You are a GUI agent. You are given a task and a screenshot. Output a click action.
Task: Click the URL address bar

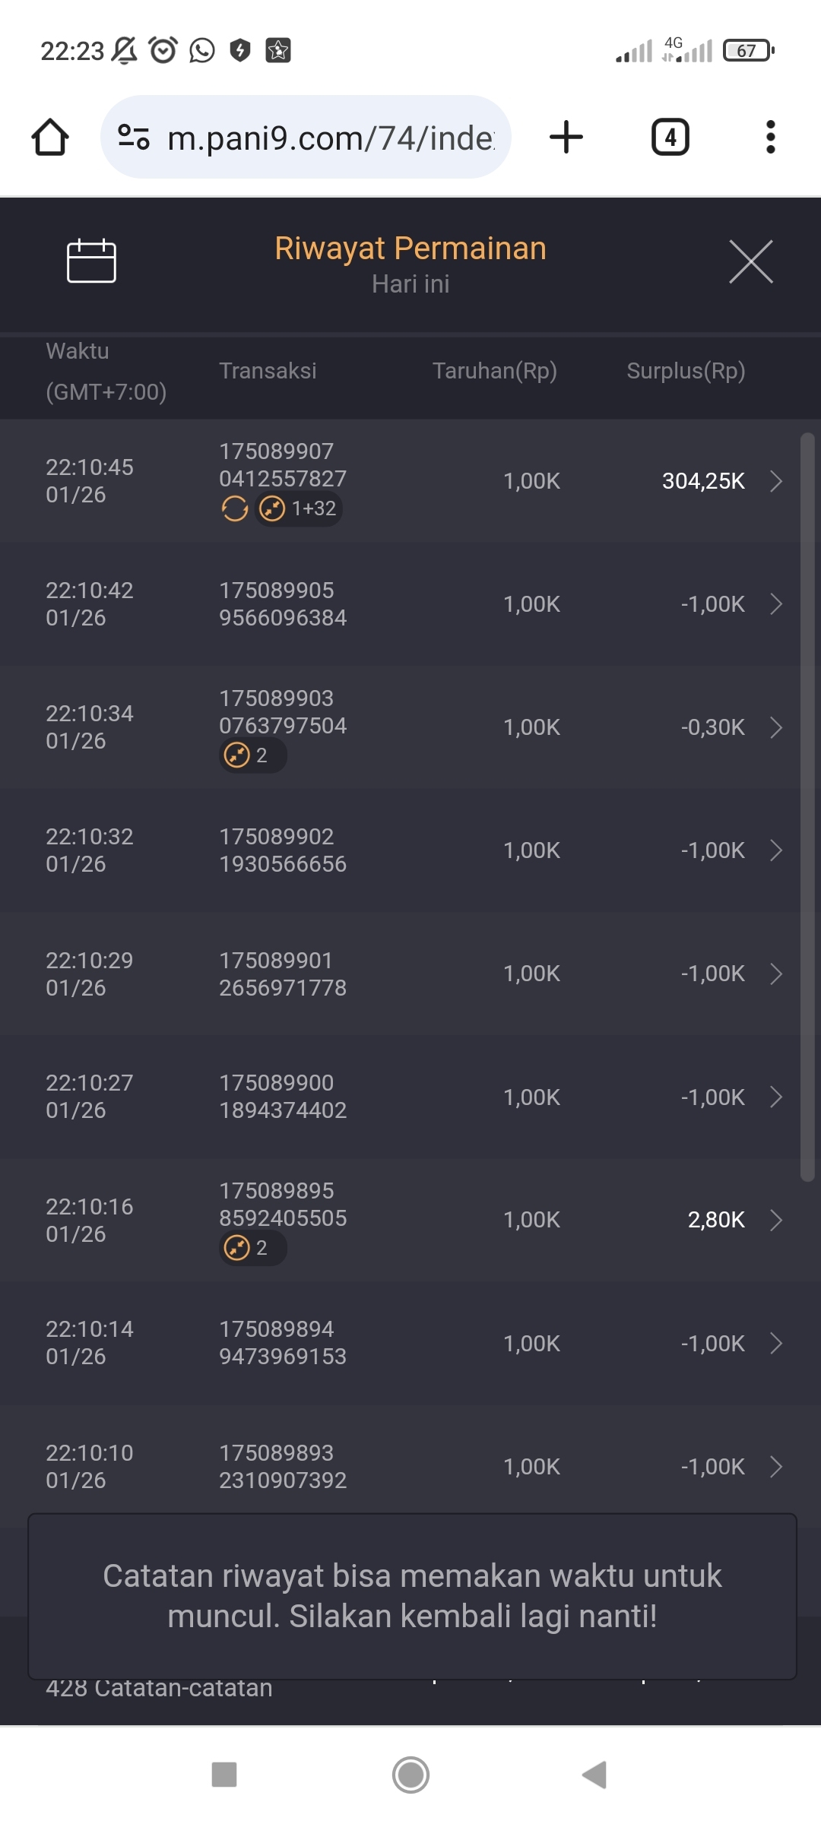[x=330, y=138]
